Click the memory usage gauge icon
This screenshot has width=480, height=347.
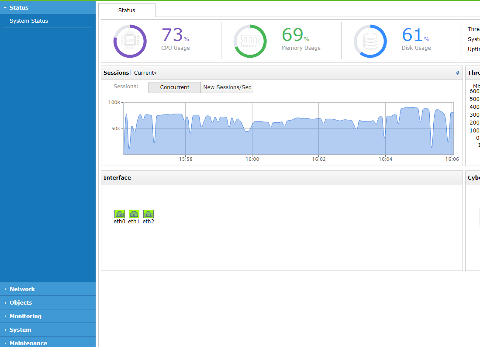(250, 41)
